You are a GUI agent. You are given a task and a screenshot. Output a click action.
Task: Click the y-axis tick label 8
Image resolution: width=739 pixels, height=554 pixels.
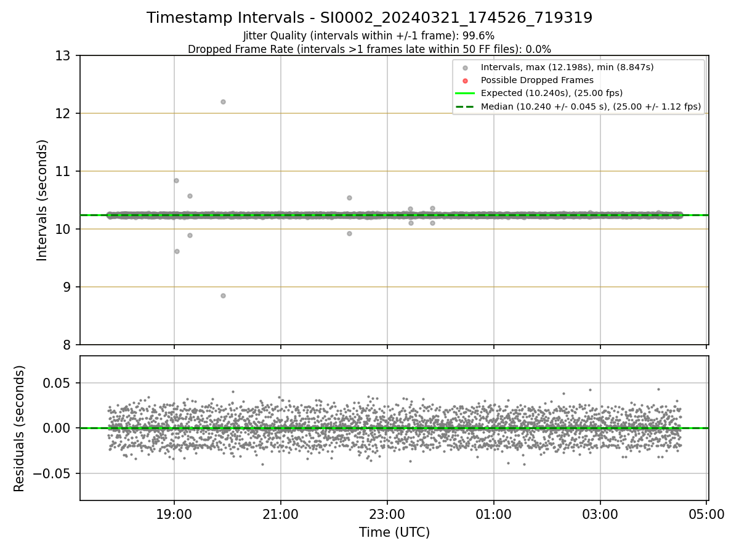coord(67,345)
